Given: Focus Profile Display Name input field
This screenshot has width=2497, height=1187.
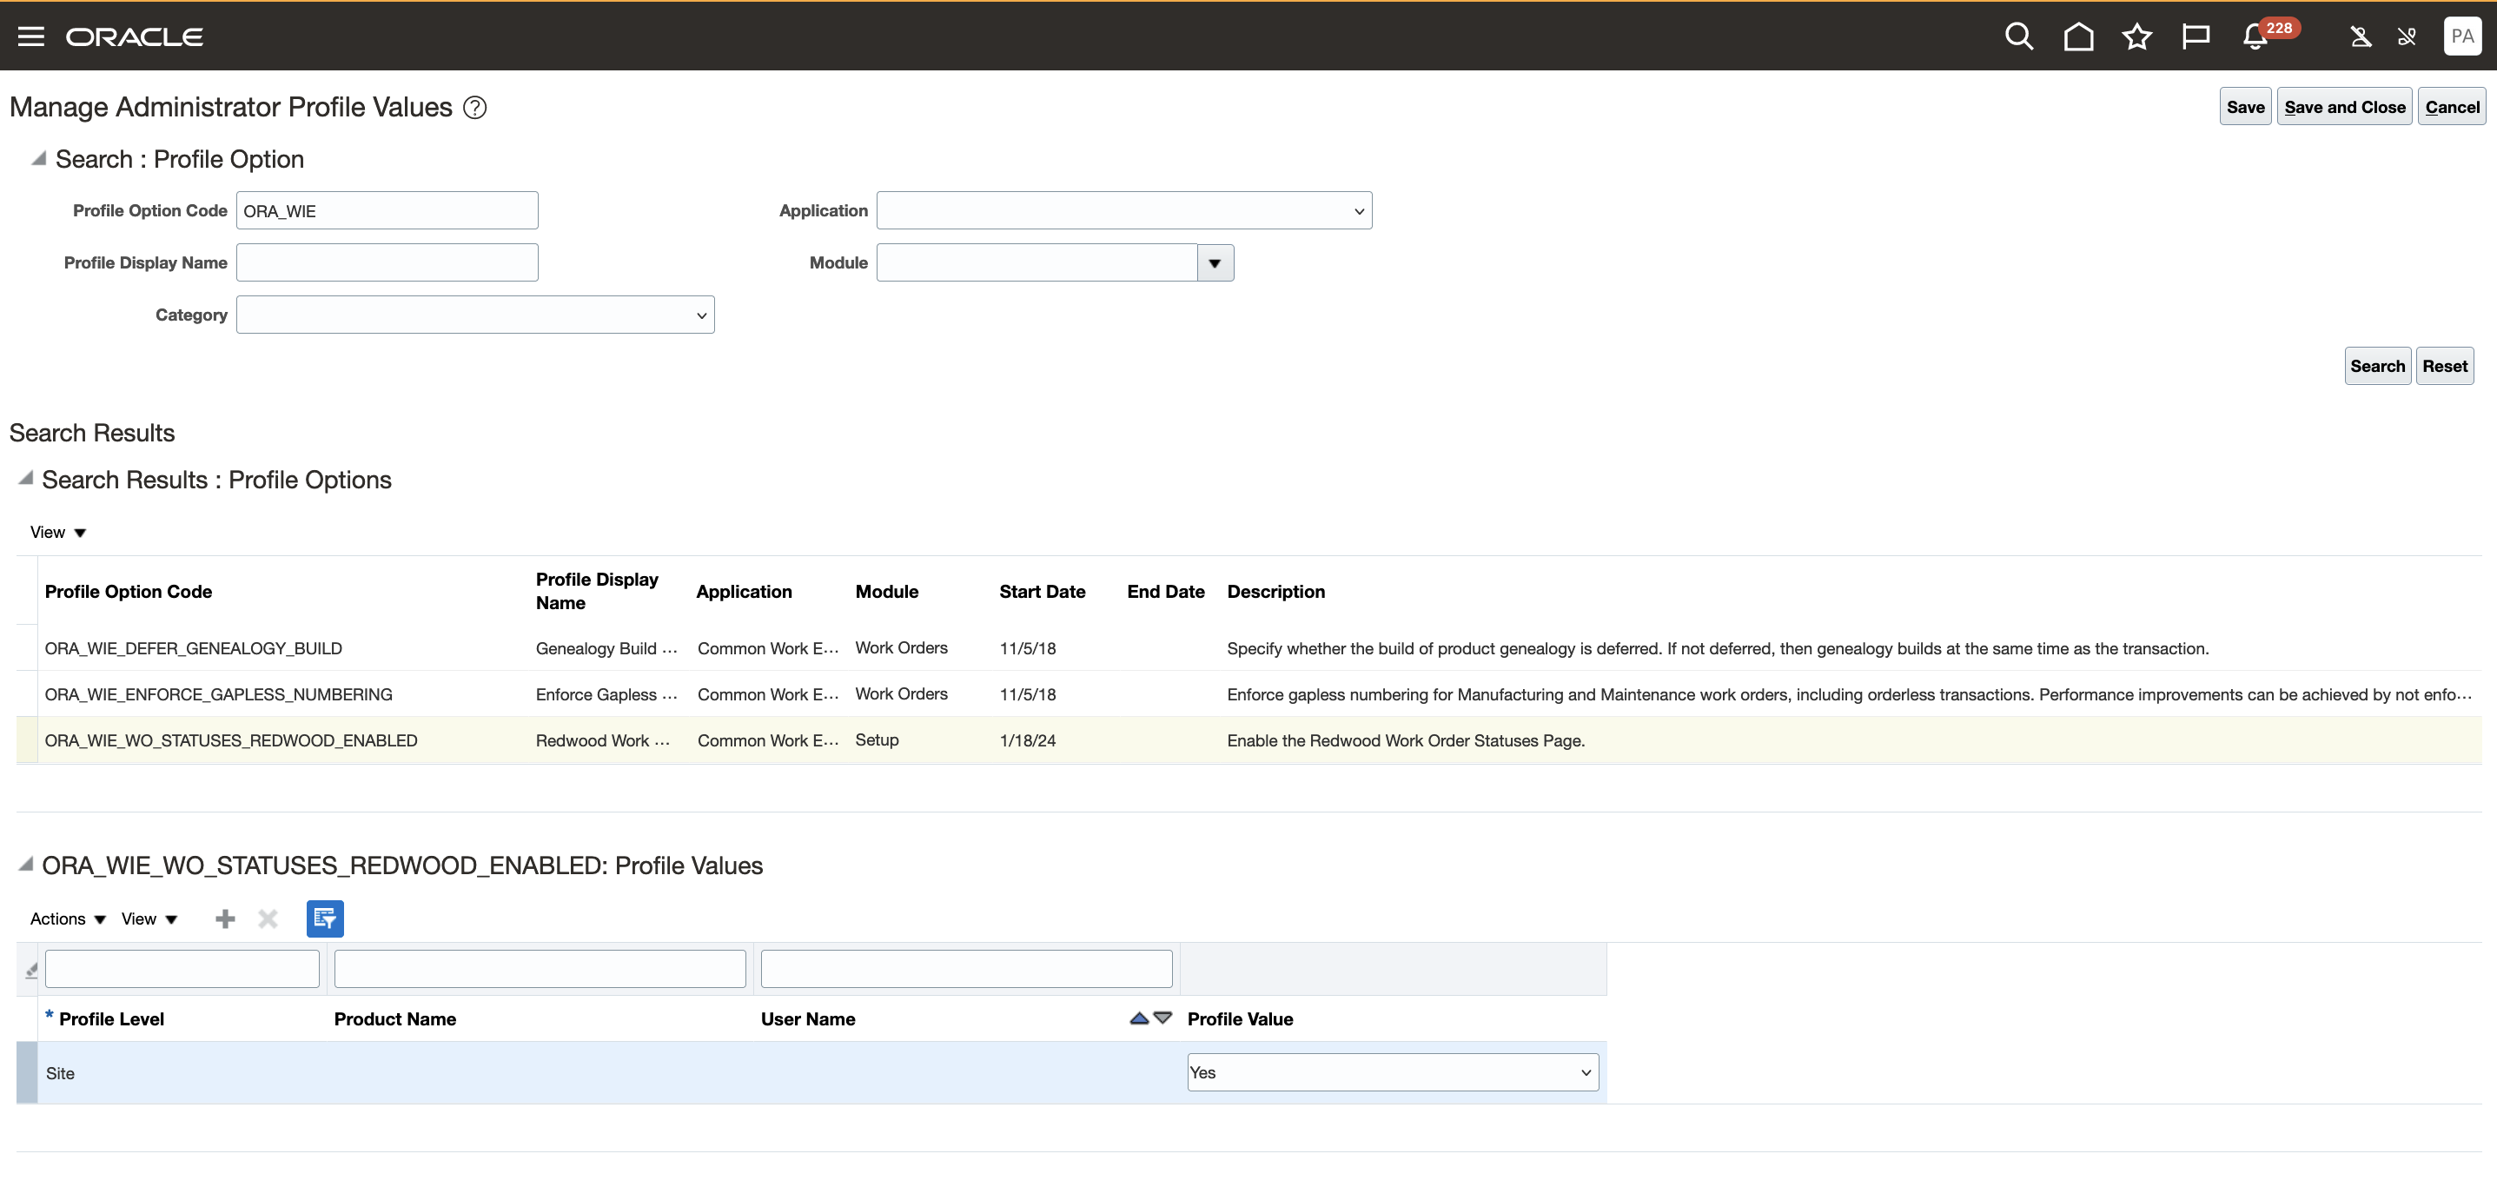Looking at the screenshot, I should pos(387,262).
